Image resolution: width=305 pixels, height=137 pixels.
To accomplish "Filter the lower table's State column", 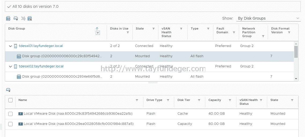I will pyautogui.click(x=292, y=100).
